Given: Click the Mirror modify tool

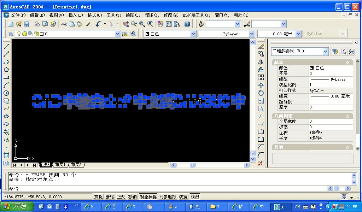Looking at the screenshot, I should pyautogui.click(x=261, y=62).
